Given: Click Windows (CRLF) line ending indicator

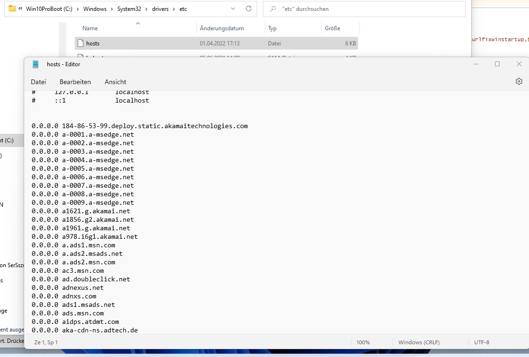Looking at the screenshot, I should click(419, 342).
